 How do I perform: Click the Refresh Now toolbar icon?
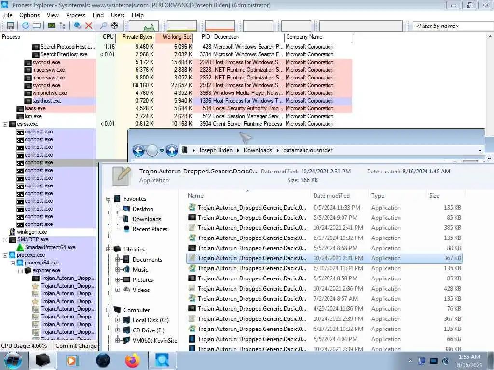(x=26, y=26)
